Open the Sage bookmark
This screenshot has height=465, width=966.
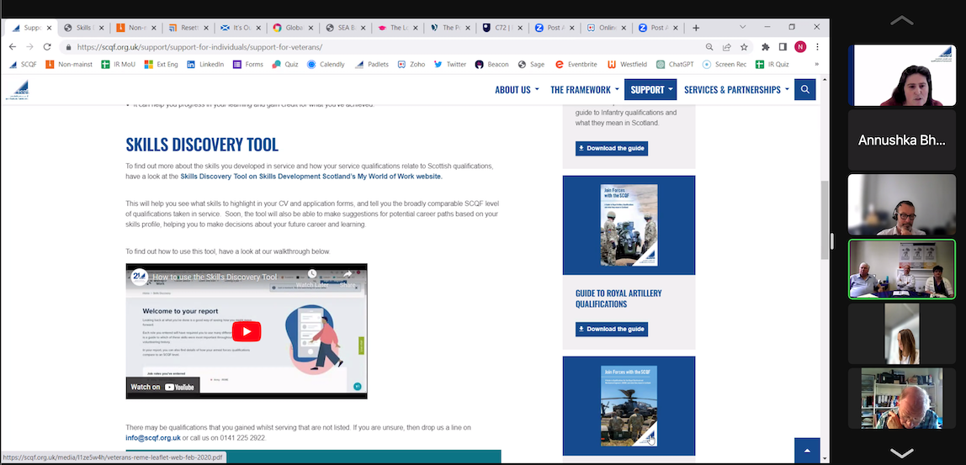(x=531, y=64)
